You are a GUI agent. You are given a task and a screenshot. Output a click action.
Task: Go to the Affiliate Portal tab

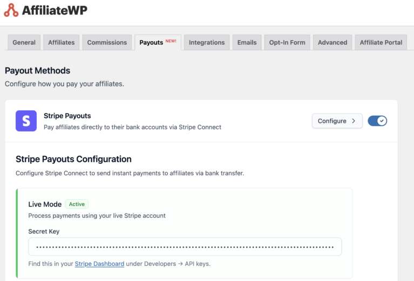click(381, 43)
